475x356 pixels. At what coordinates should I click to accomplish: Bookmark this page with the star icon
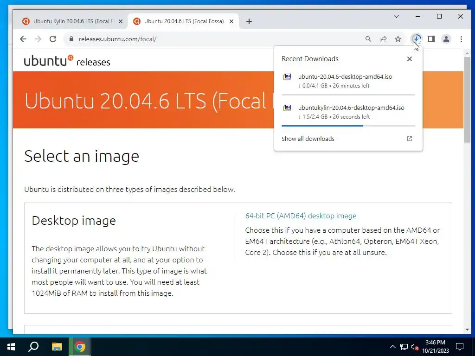398,39
